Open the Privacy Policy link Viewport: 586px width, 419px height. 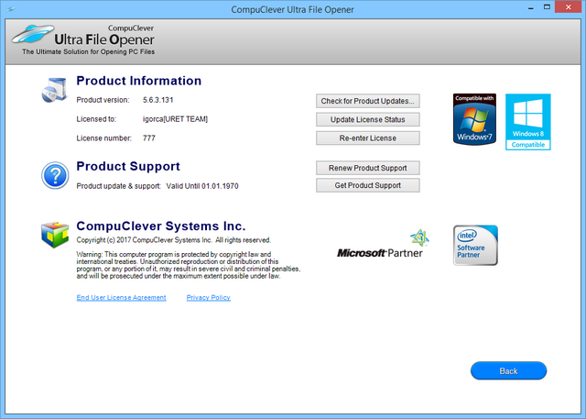point(208,298)
